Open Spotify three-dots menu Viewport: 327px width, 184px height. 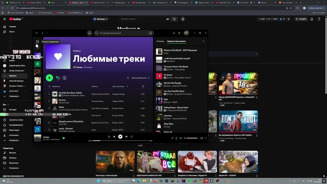coord(37,33)
